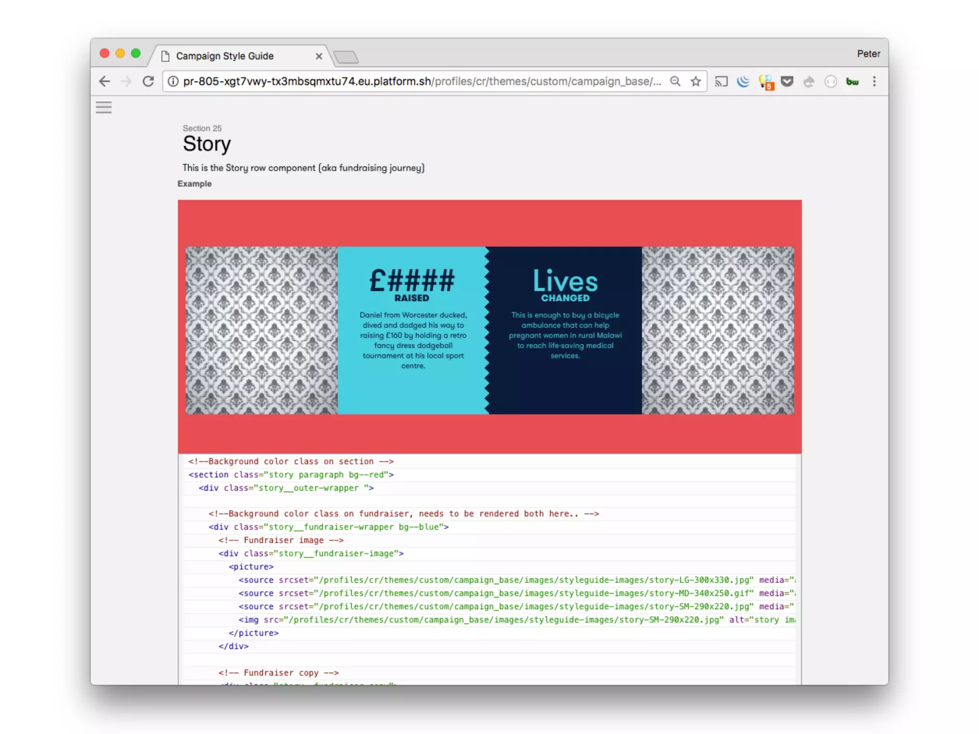Image resolution: width=979 pixels, height=734 pixels.
Task: Click the zoom magnifier in address bar
Action: coord(675,82)
